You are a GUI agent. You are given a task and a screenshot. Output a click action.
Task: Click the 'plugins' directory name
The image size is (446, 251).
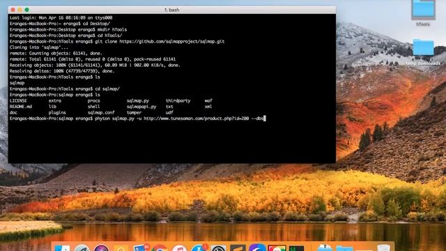click(57, 113)
